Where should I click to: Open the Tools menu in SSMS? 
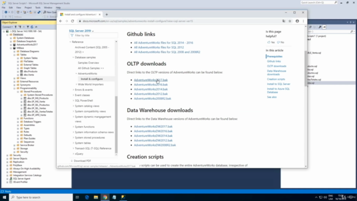[38, 7]
